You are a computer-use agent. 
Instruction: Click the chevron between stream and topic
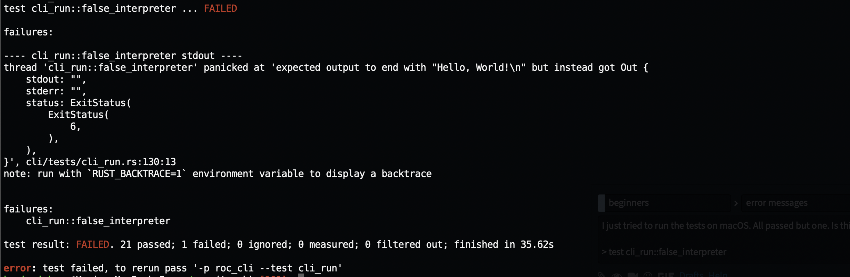(x=736, y=203)
